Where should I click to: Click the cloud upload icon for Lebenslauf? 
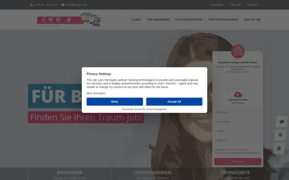click(238, 95)
